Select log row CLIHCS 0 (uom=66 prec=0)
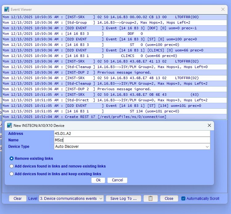The image size is (231, 214). pyautogui.click(x=115, y=56)
